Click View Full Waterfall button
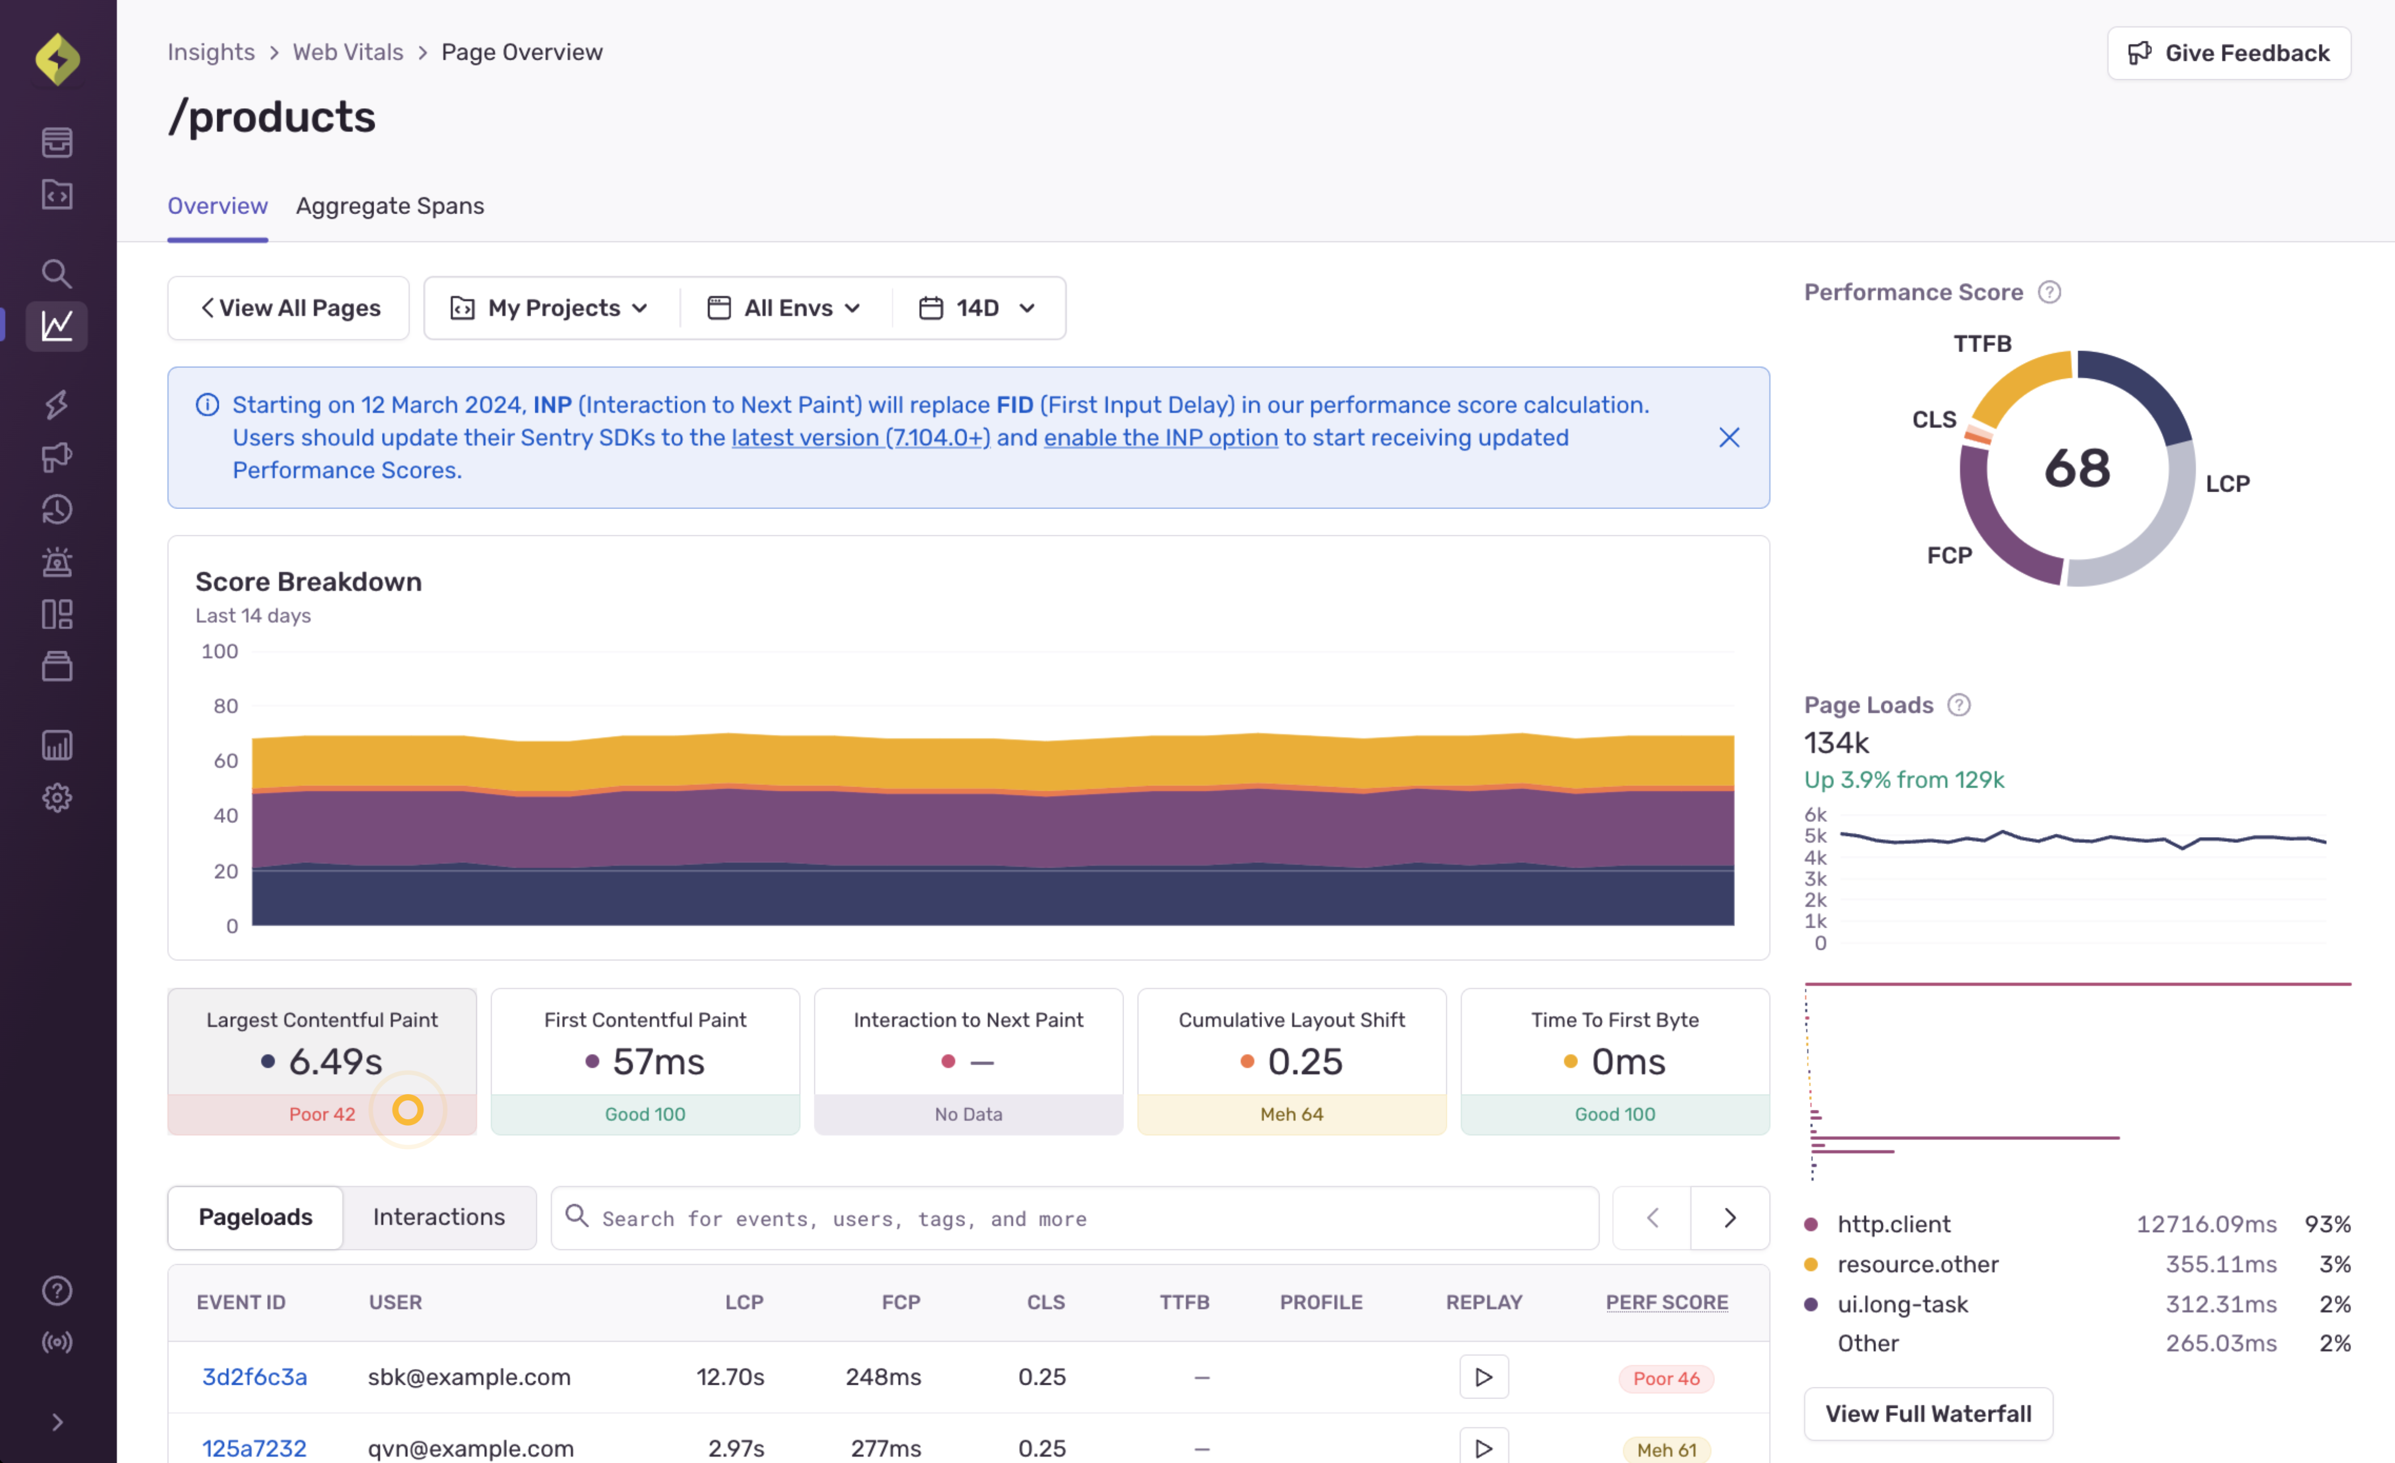This screenshot has height=1463, width=2395. pyautogui.click(x=1927, y=1414)
